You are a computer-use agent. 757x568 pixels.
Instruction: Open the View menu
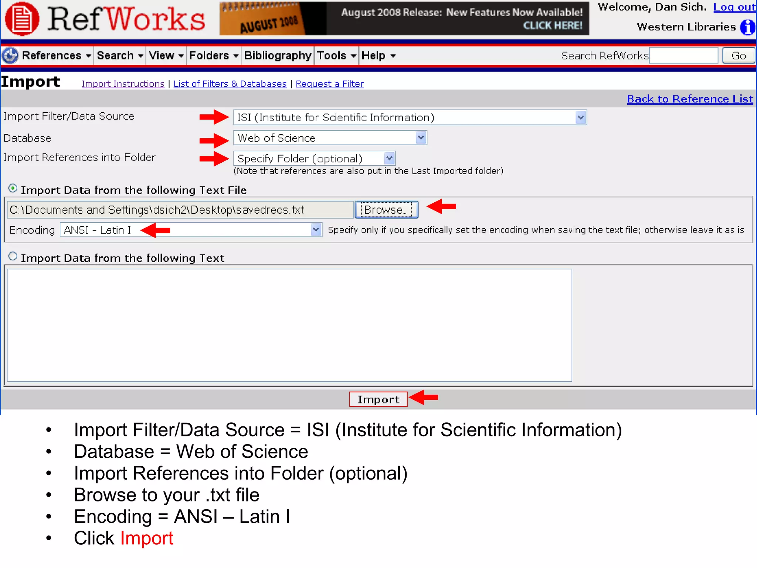166,55
